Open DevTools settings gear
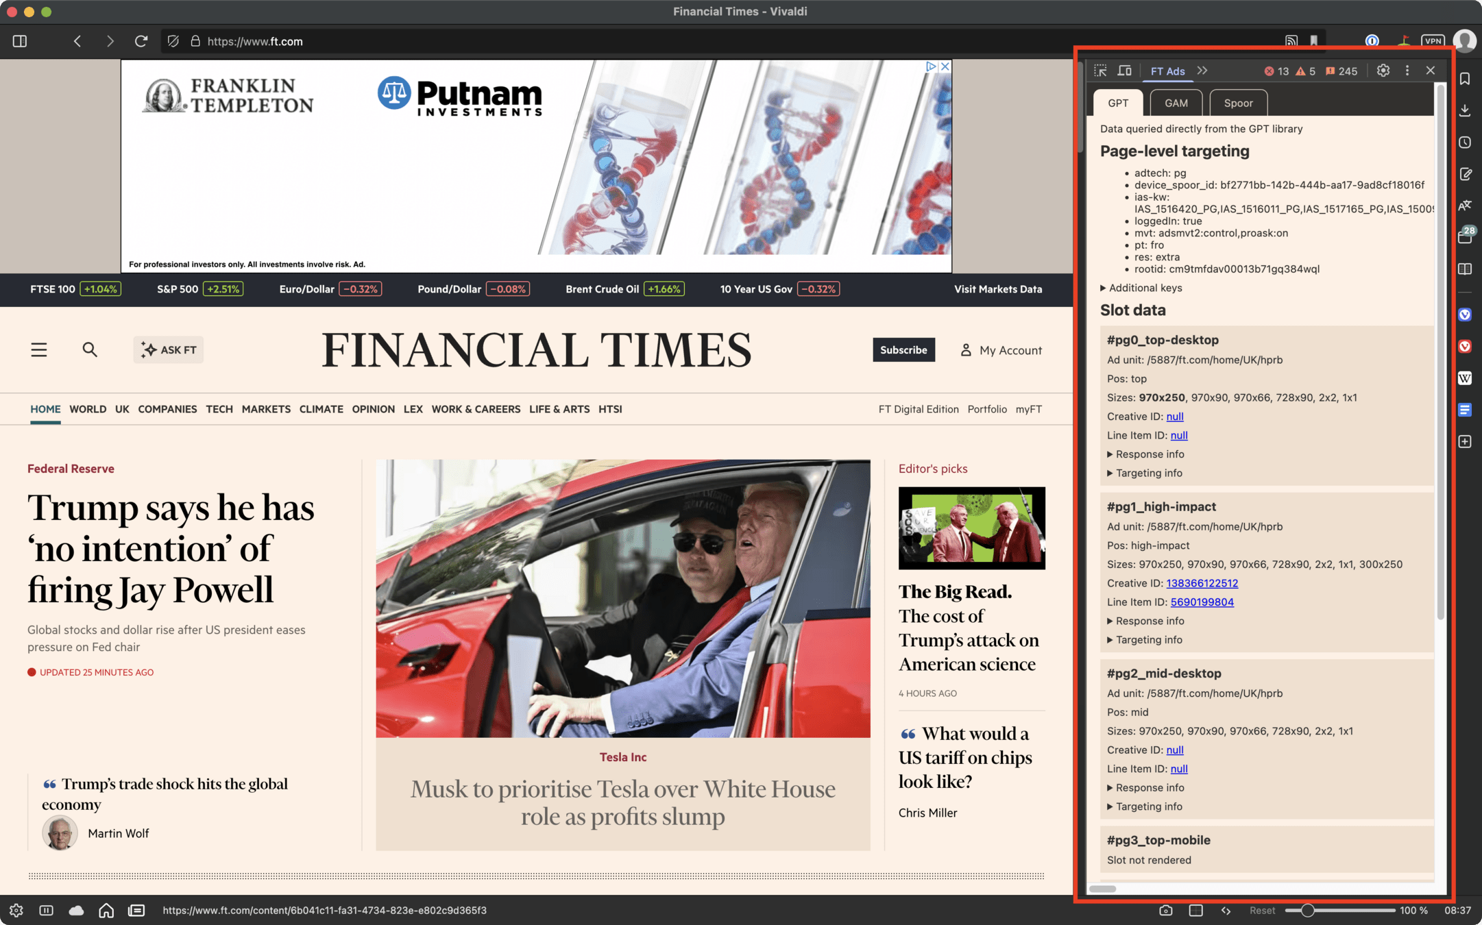This screenshot has height=925, width=1482. [x=1383, y=71]
